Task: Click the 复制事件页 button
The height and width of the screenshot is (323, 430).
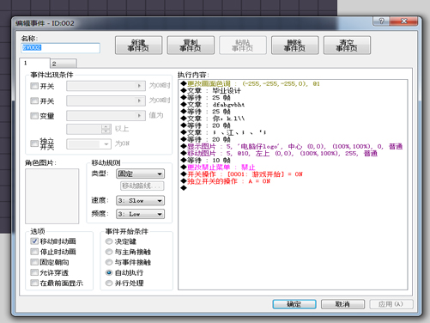Action: tap(191, 46)
